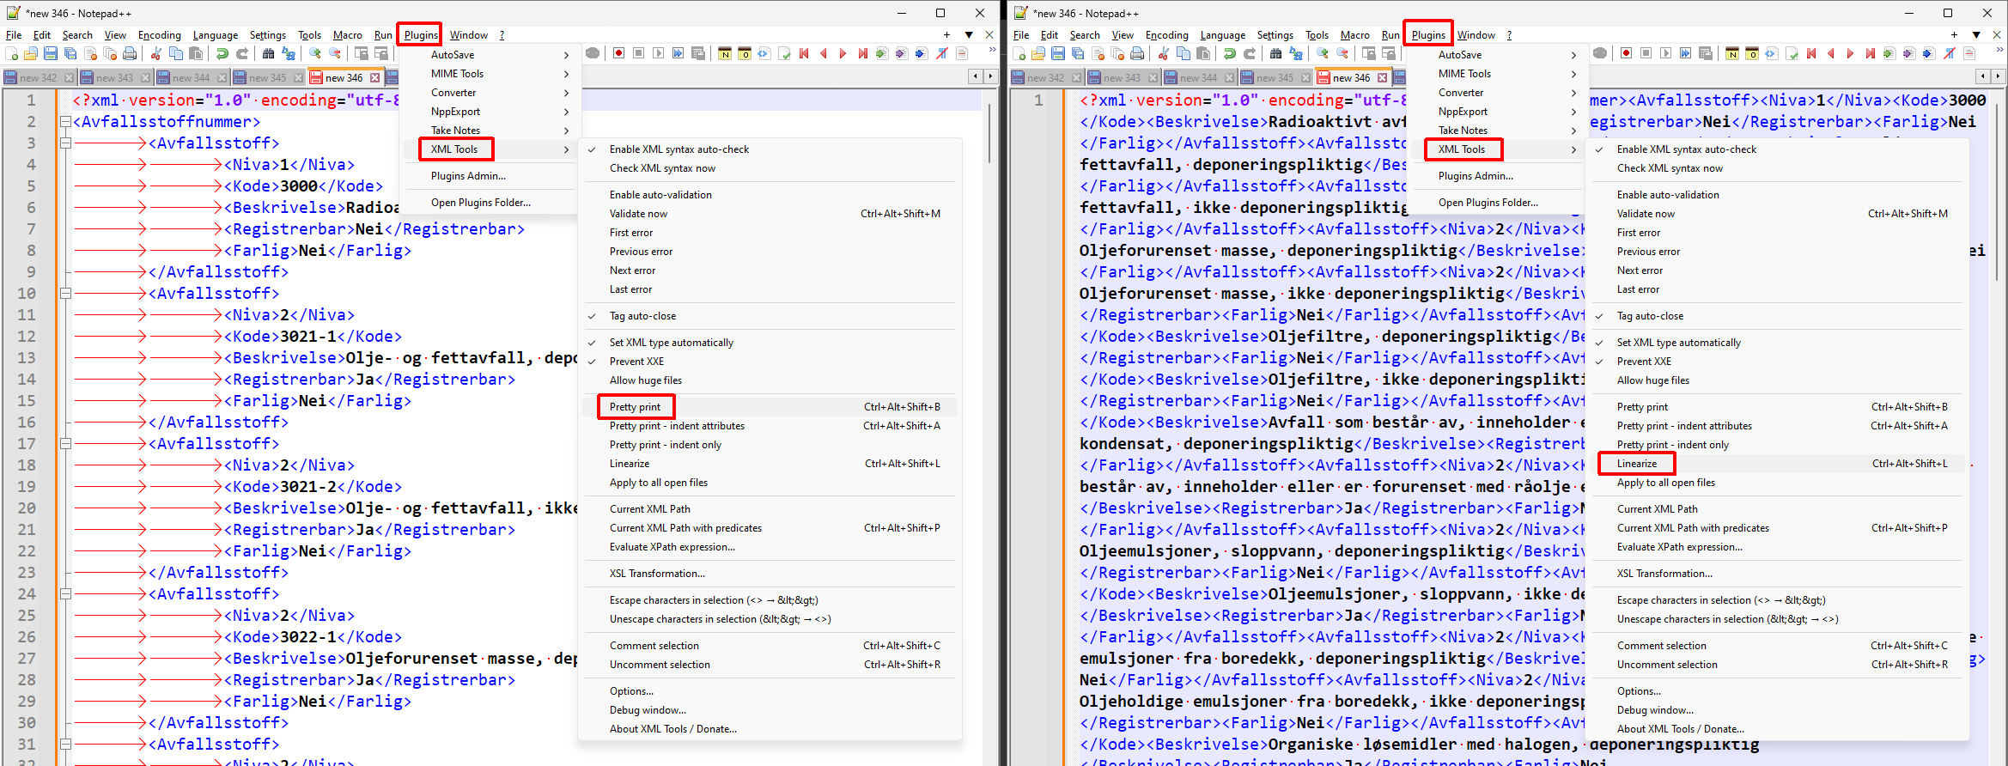Click the Cut scissors icon in left toolbar
This screenshot has width=2008, height=766.
coord(156,53)
